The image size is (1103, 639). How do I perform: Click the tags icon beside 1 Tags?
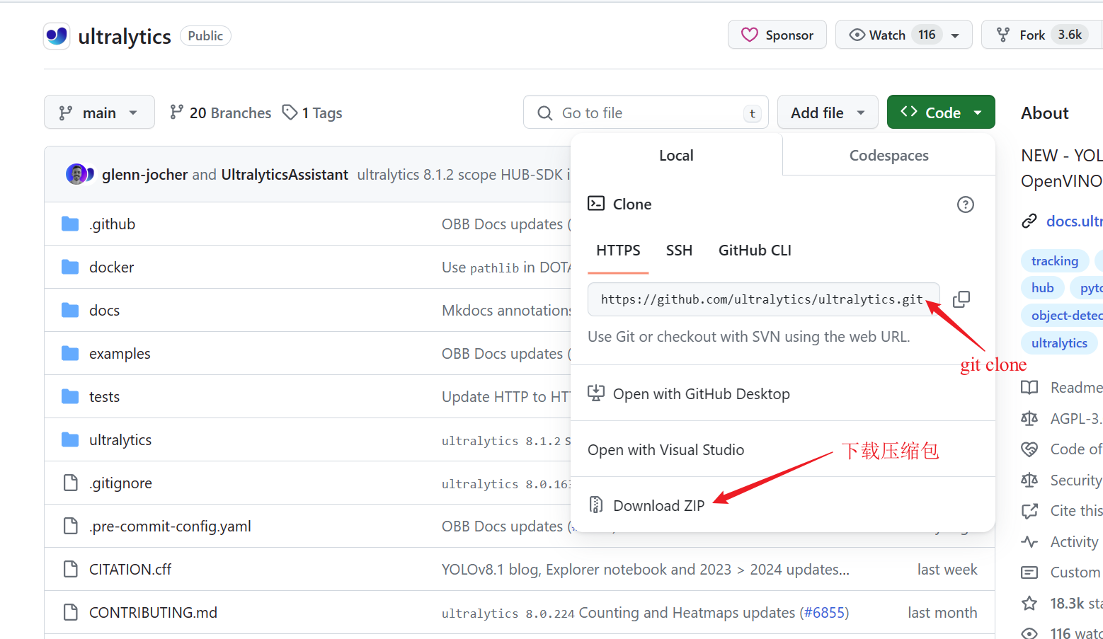pos(290,113)
